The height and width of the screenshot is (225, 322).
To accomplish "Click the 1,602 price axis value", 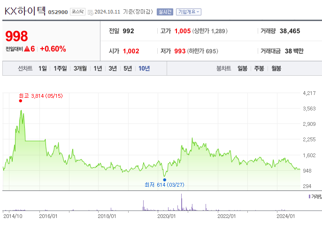I will click(x=309, y=155).
